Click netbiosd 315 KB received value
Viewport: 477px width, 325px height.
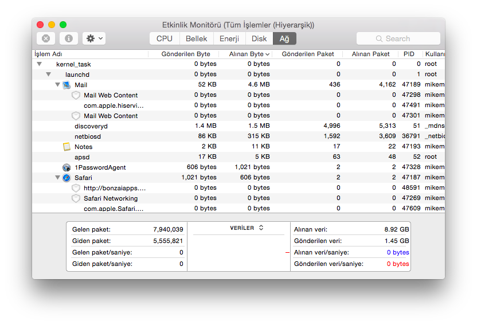[259, 136]
